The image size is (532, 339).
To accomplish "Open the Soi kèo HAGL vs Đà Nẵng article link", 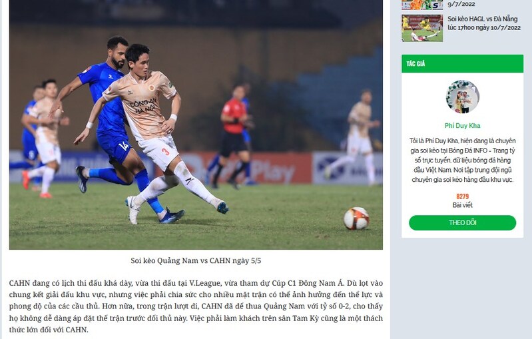I will 484,23.
